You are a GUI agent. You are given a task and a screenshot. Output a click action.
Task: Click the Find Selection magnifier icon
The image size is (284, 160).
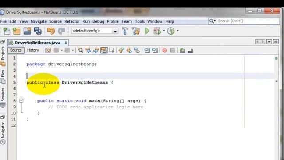coord(80,50)
